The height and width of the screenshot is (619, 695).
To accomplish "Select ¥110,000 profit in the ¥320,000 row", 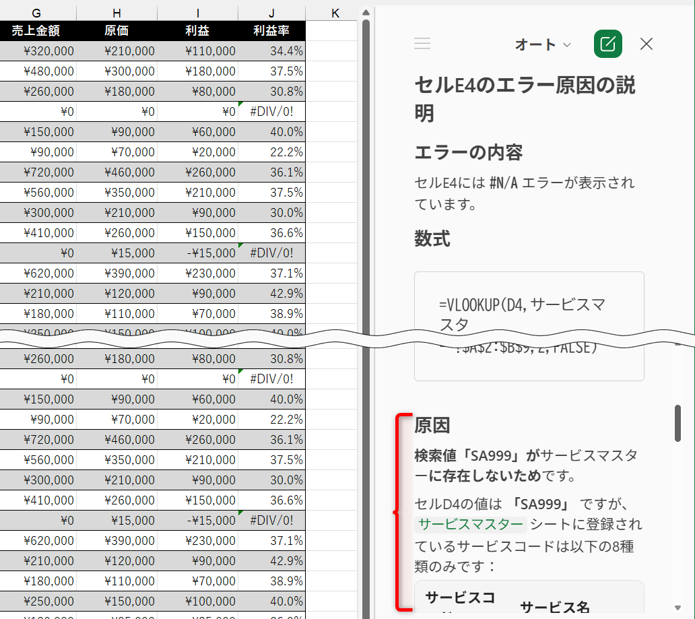I will click(197, 51).
